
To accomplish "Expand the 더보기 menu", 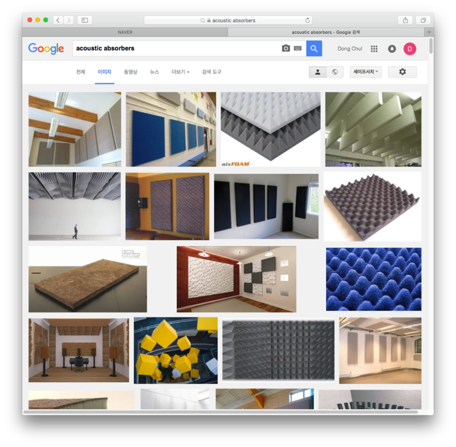I will coord(180,72).
